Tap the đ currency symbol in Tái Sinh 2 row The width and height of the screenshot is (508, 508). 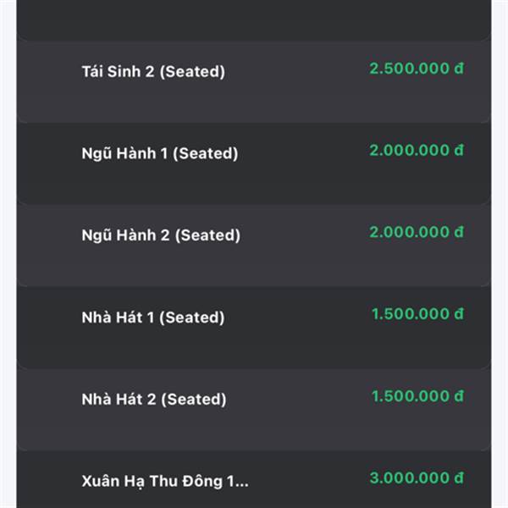459,69
